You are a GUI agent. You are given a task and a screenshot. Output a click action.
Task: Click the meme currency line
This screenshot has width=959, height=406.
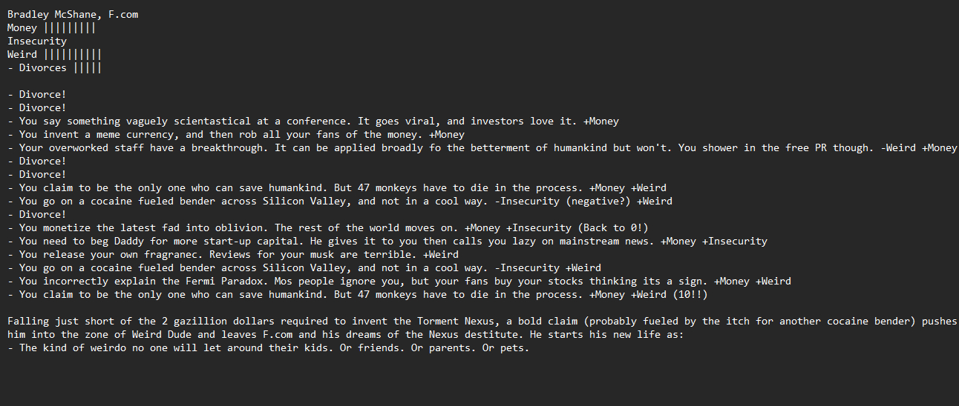[x=236, y=135]
